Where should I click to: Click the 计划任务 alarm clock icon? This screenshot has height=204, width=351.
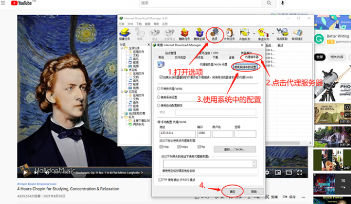[x=229, y=33]
